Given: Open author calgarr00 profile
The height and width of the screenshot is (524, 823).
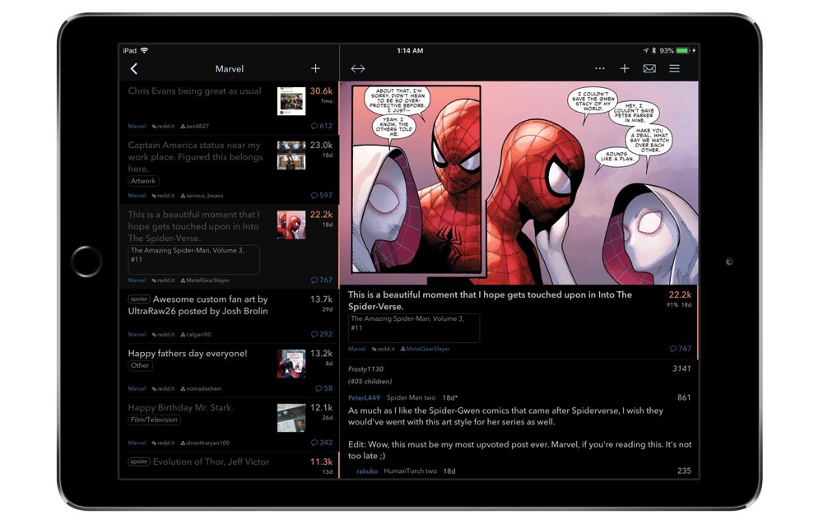Looking at the screenshot, I should [196, 334].
